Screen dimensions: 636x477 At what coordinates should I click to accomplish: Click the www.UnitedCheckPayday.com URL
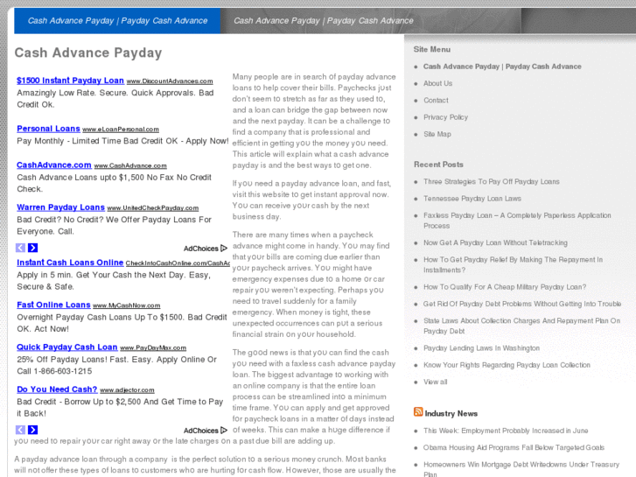click(153, 208)
